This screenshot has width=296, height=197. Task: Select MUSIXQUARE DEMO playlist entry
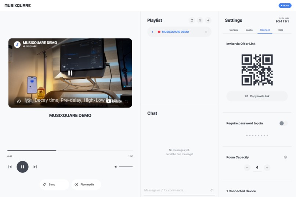tap(179, 32)
